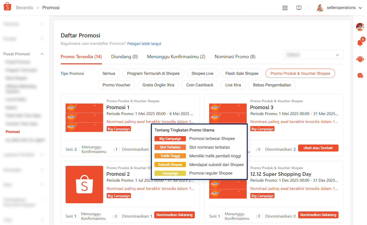Viewport: 367px width, 225px height.
Task: Click Nominasikan Sekarang on Promosi 2 card
Action: pyautogui.click(x=175, y=215)
